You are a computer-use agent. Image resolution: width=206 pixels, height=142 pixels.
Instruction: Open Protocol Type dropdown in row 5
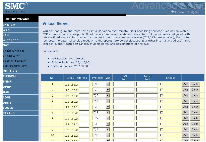[x=101, y=107]
